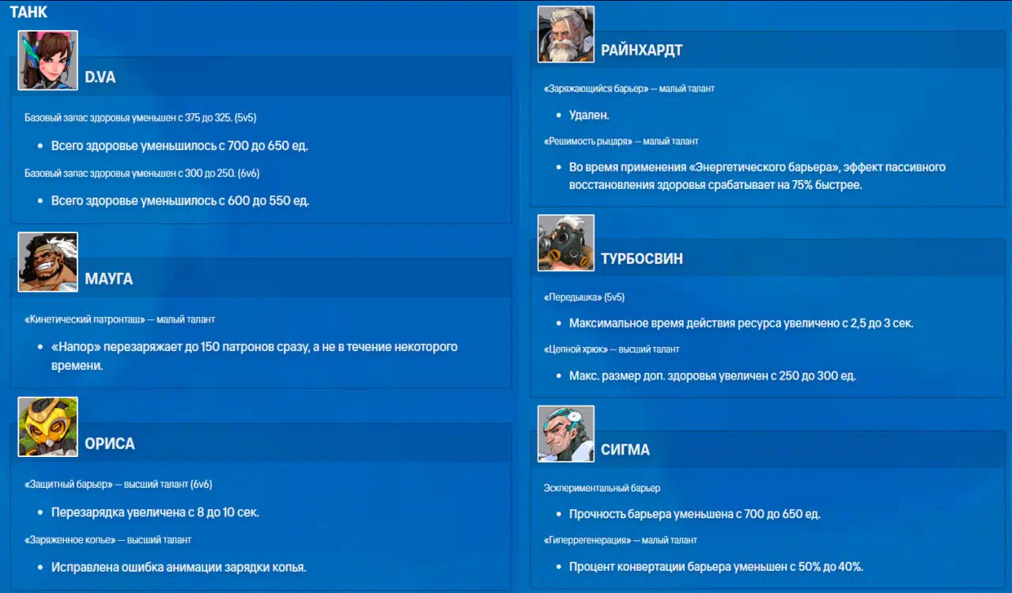Click the D.Va hero portrait
Screen dimensions: 1012x593
click(48, 60)
